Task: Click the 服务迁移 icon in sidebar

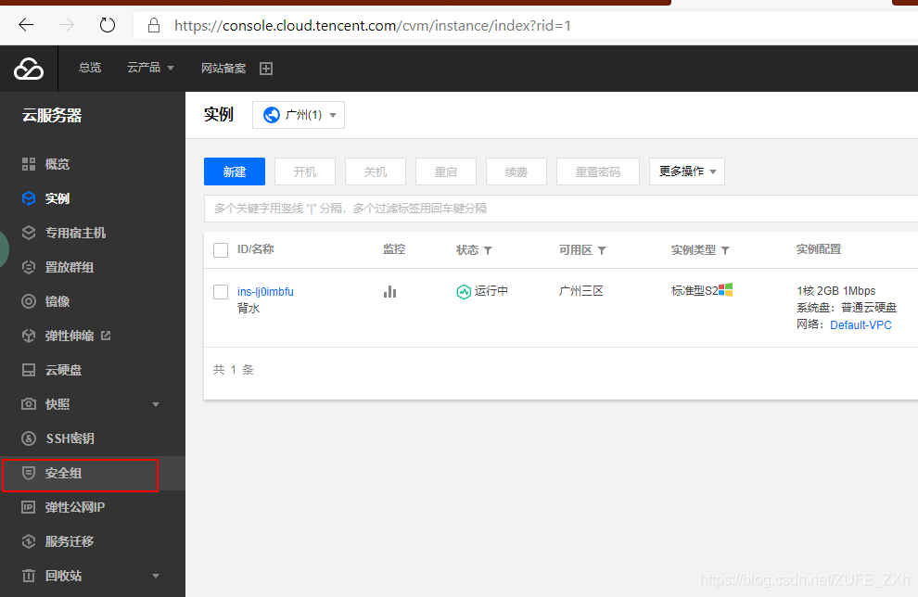Action: [29, 541]
